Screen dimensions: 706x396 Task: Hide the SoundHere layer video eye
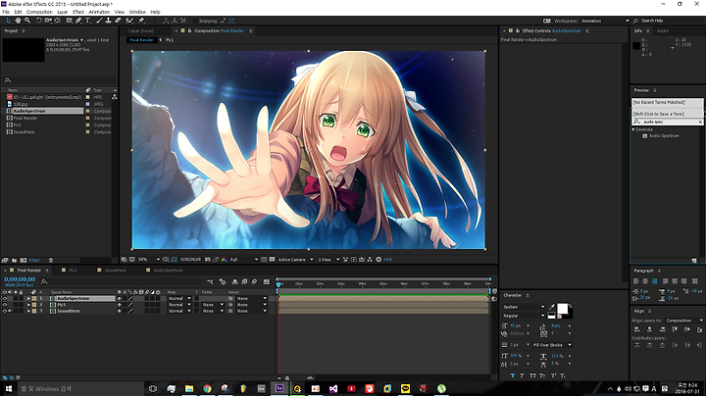tap(5, 311)
